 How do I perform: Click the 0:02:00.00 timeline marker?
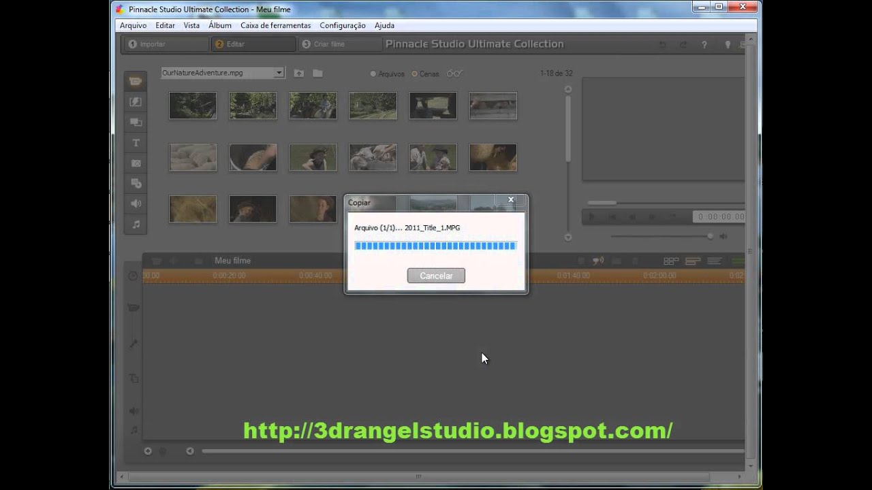[659, 276]
